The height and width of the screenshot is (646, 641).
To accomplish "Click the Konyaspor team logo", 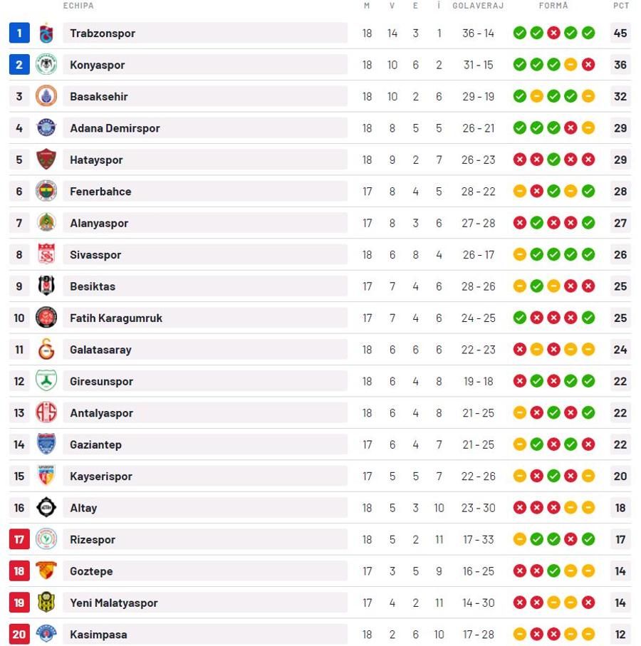I will click(46, 65).
